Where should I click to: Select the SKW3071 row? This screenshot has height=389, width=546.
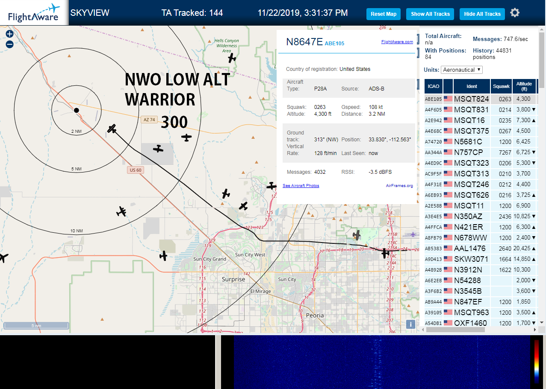tap(480, 259)
